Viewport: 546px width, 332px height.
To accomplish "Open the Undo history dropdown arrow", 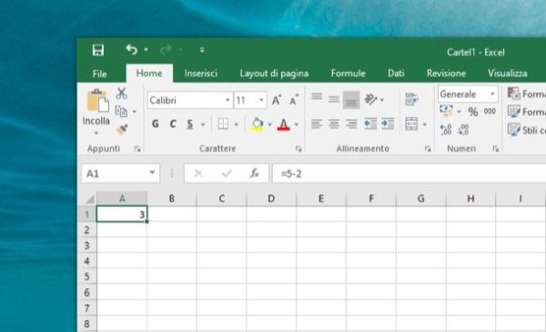I will 146,50.
